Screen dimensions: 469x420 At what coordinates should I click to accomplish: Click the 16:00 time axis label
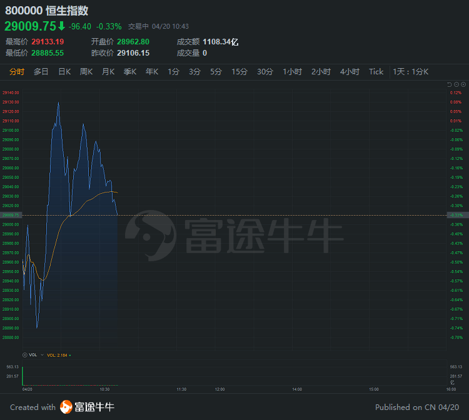[x=451, y=389]
